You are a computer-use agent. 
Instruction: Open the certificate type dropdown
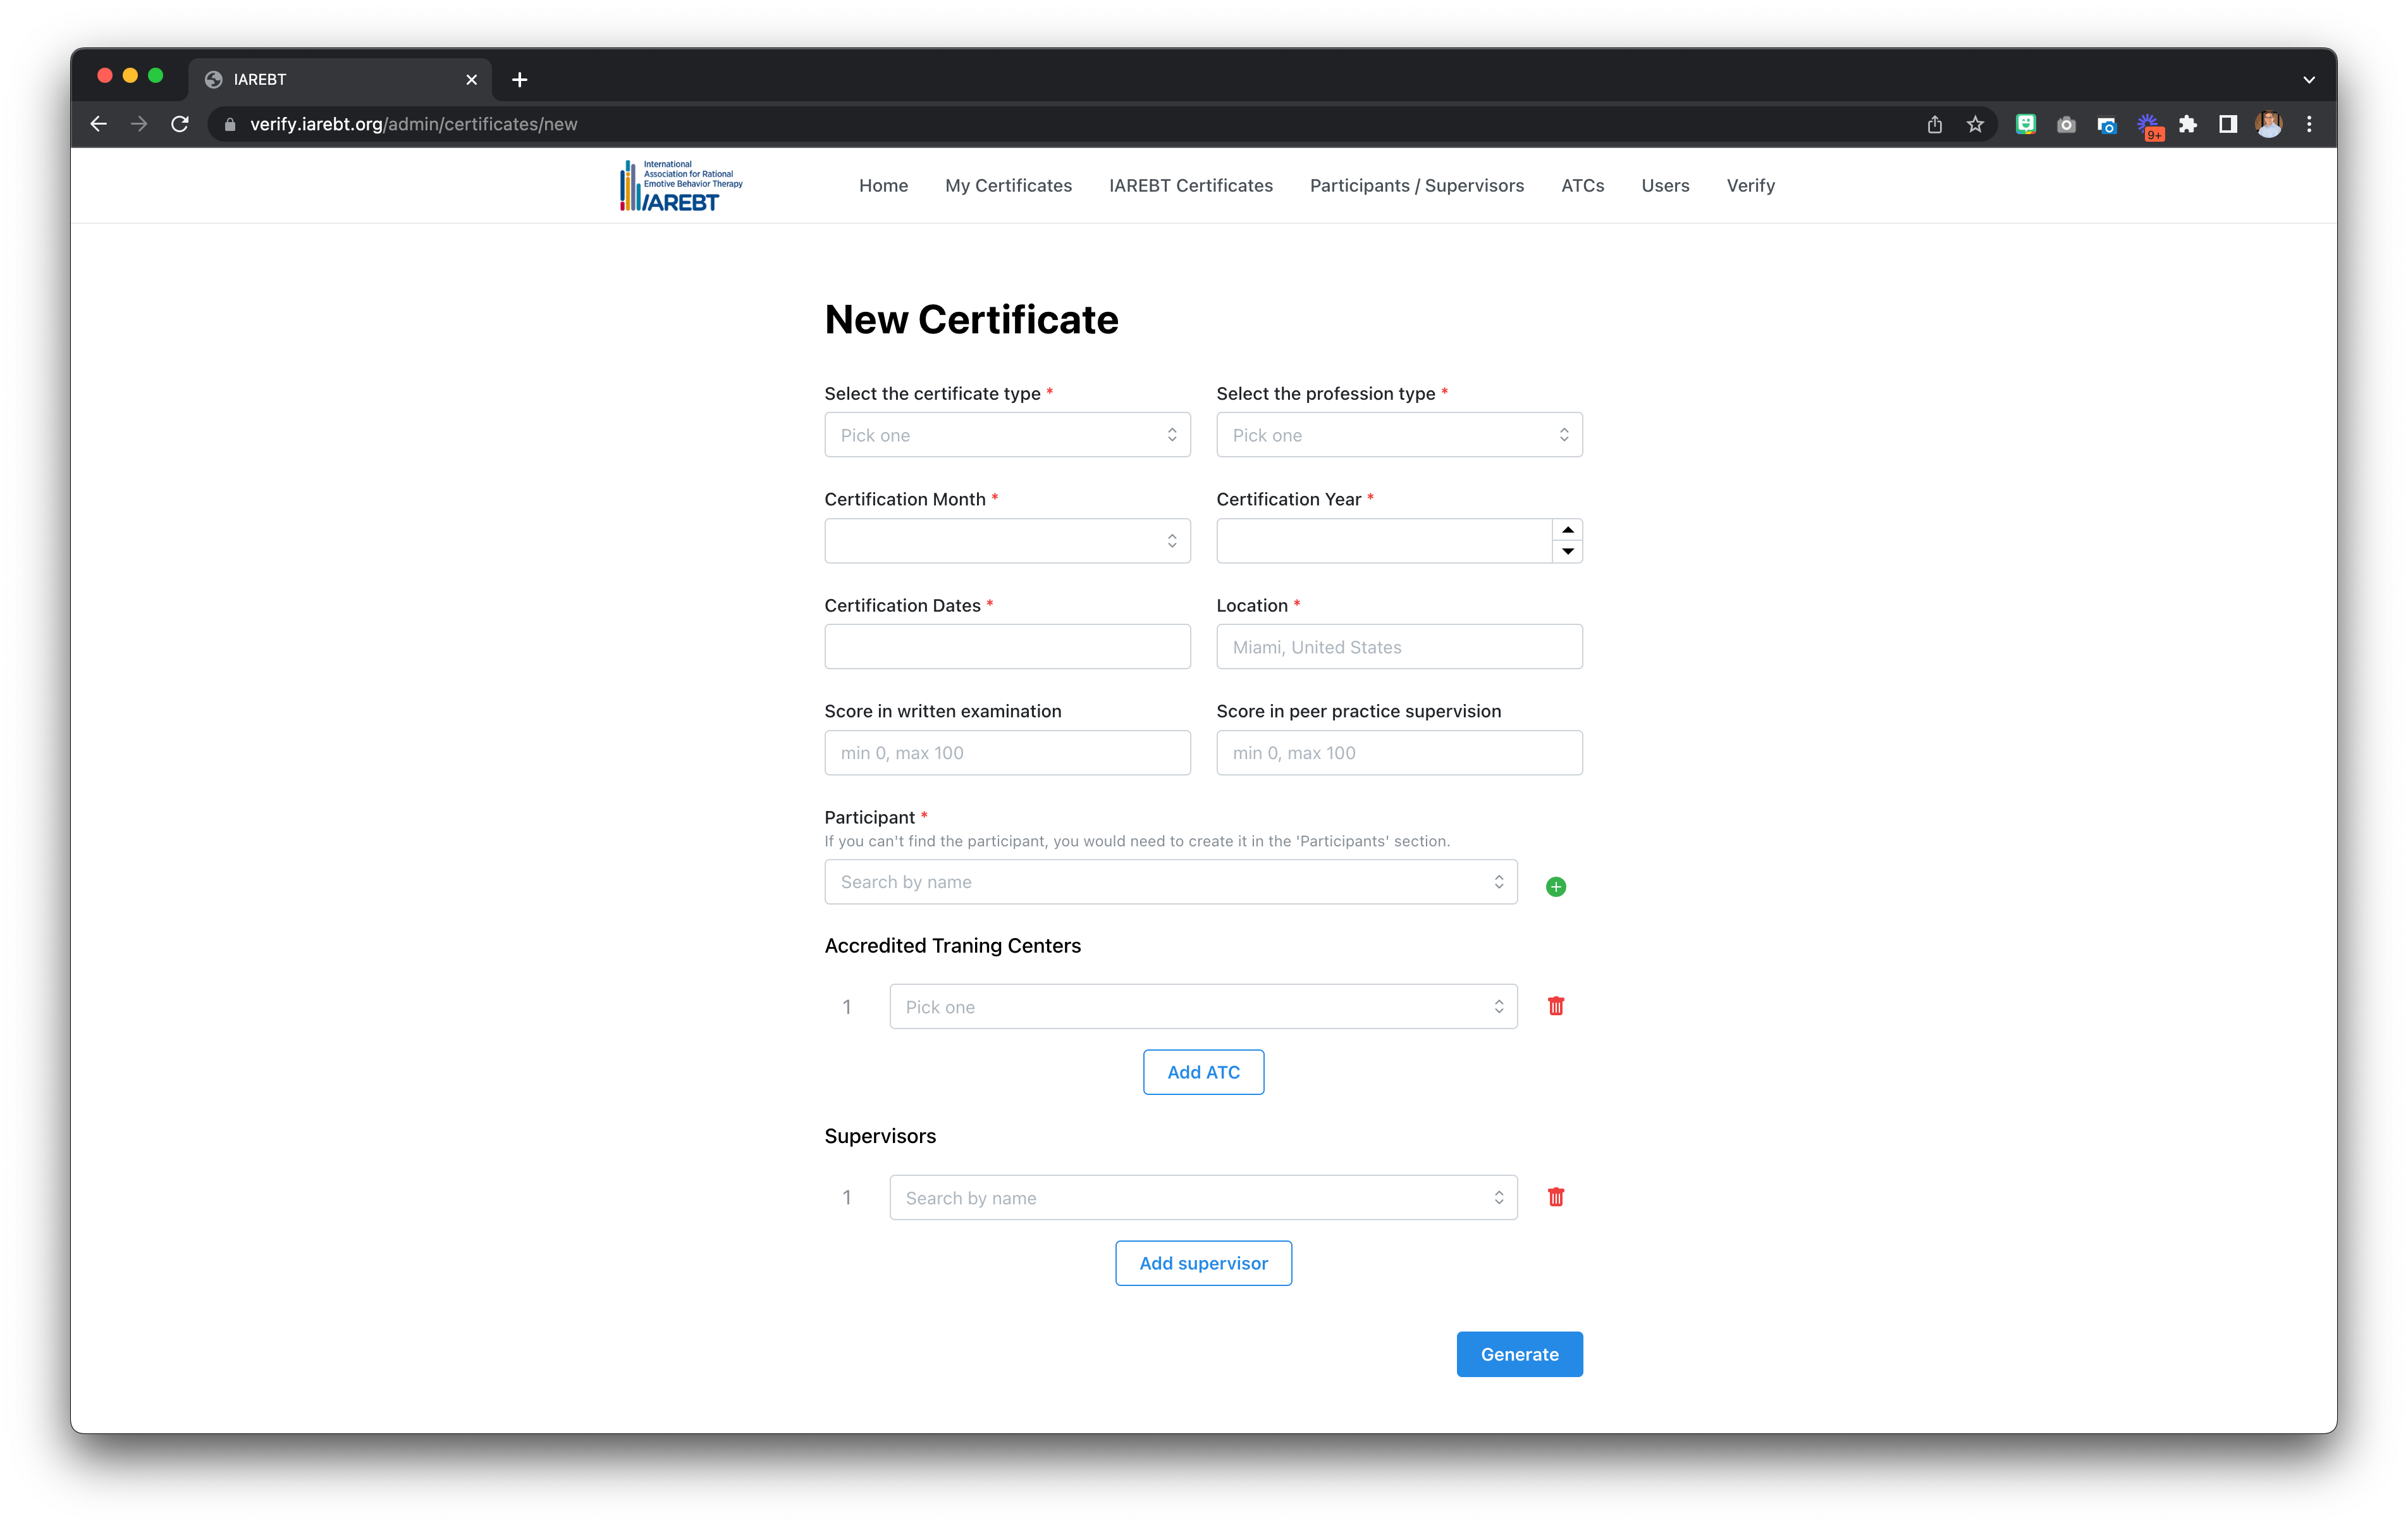(x=1006, y=435)
